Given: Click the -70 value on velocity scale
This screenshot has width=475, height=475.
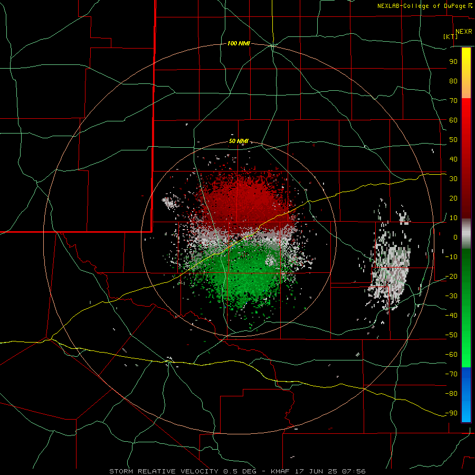Looking at the screenshot, I should click(451, 374).
